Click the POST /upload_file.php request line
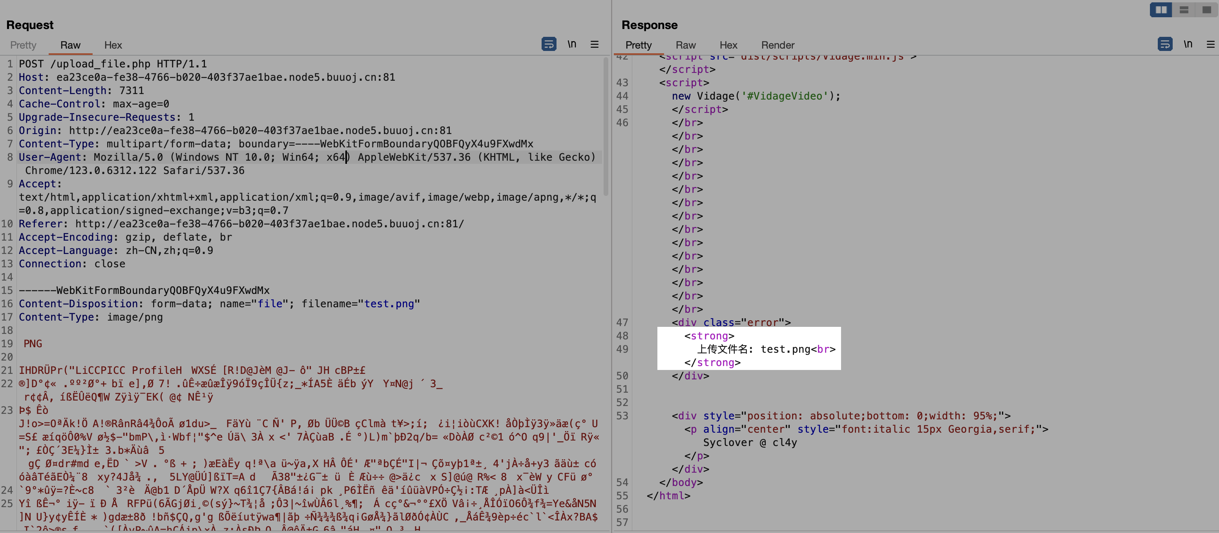 (113, 64)
